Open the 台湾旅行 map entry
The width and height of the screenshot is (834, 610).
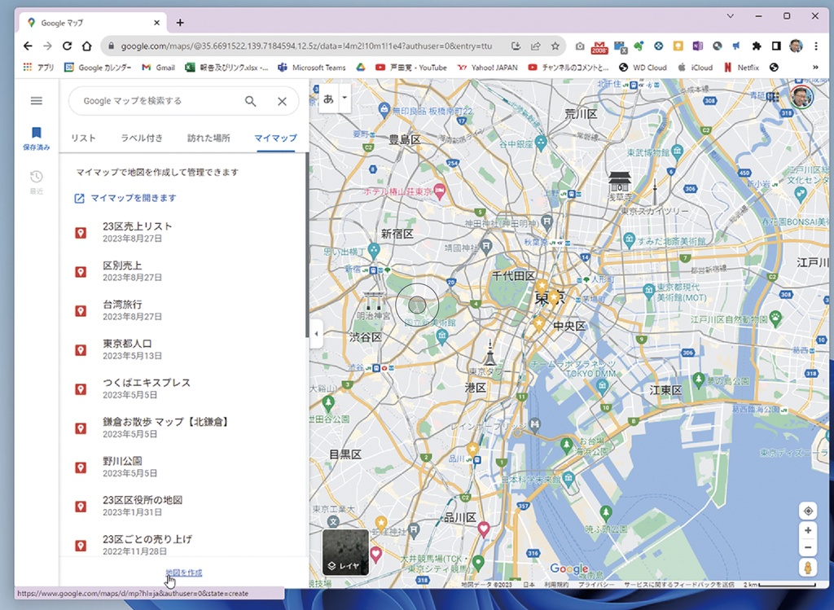click(183, 310)
